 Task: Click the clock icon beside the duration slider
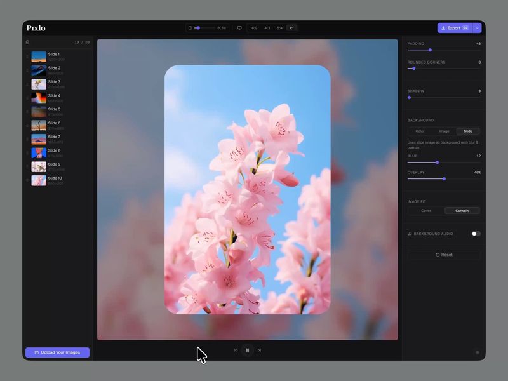[x=190, y=28]
